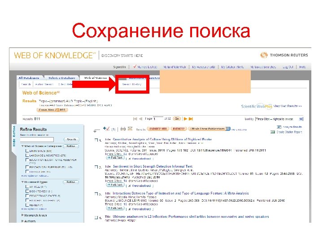Click the Create Citation Report chart icon
Image resolution: width=323 pixels, height=242 pixels.
click(273, 132)
